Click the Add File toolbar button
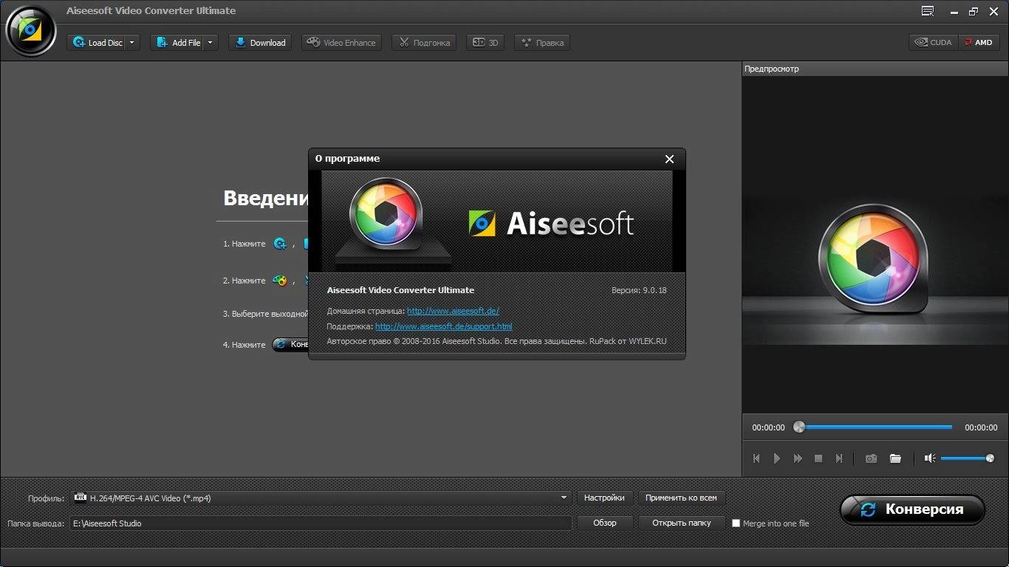Viewport: 1009px width, 567px height. pyautogui.click(x=177, y=43)
